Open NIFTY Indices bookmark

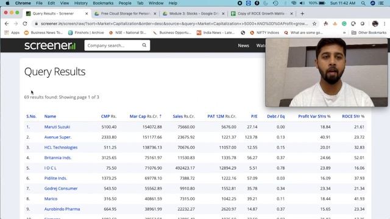[x=264, y=32]
